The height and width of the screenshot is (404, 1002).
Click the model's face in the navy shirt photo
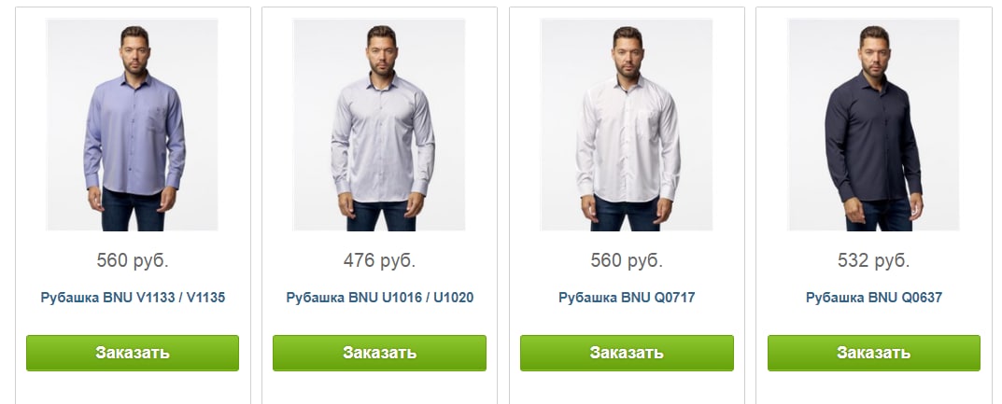[x=874, y=53]
